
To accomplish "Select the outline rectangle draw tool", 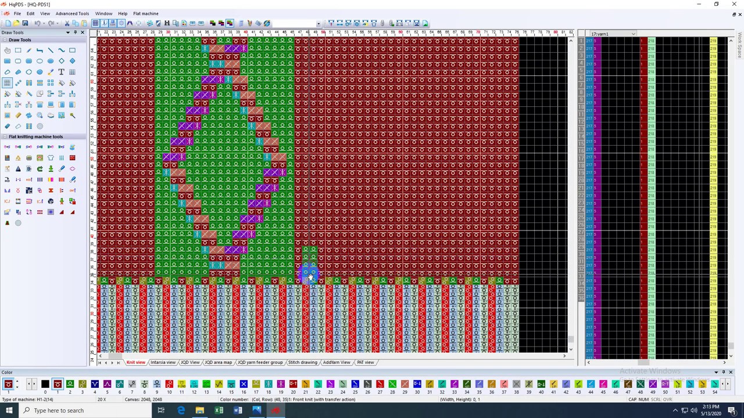I will click(72, 50).
